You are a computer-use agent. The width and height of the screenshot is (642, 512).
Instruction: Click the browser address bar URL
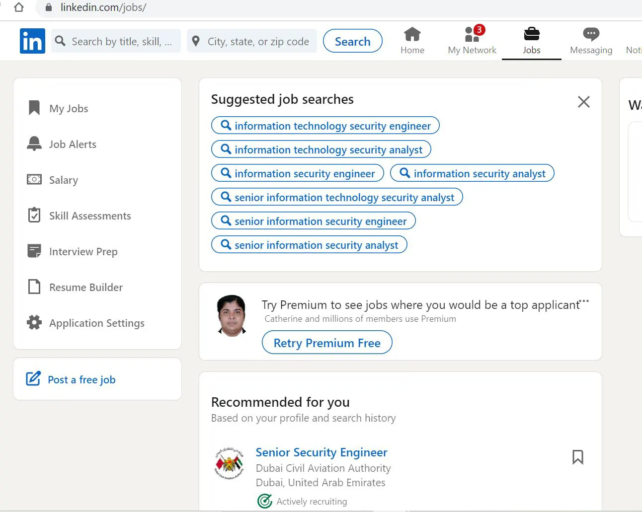coord(103,7)
